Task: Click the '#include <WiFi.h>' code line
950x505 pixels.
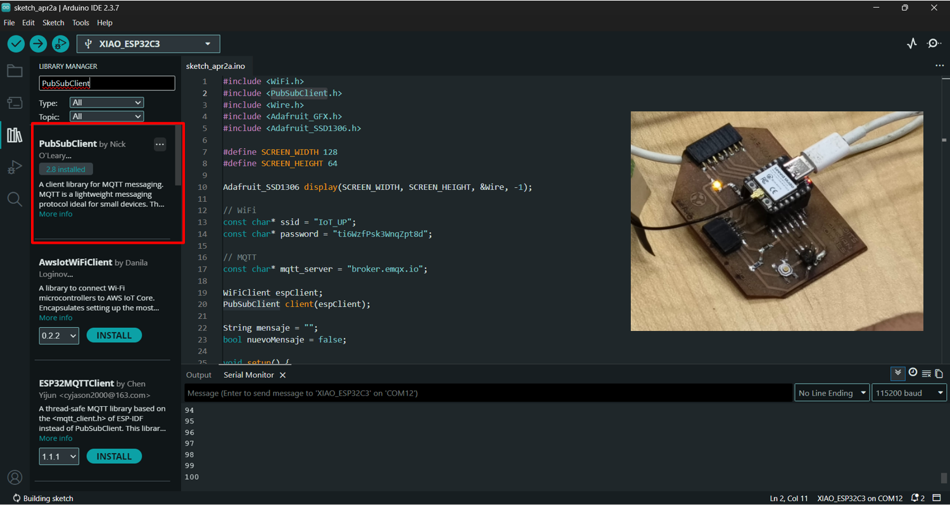Action: coord(263,82)
